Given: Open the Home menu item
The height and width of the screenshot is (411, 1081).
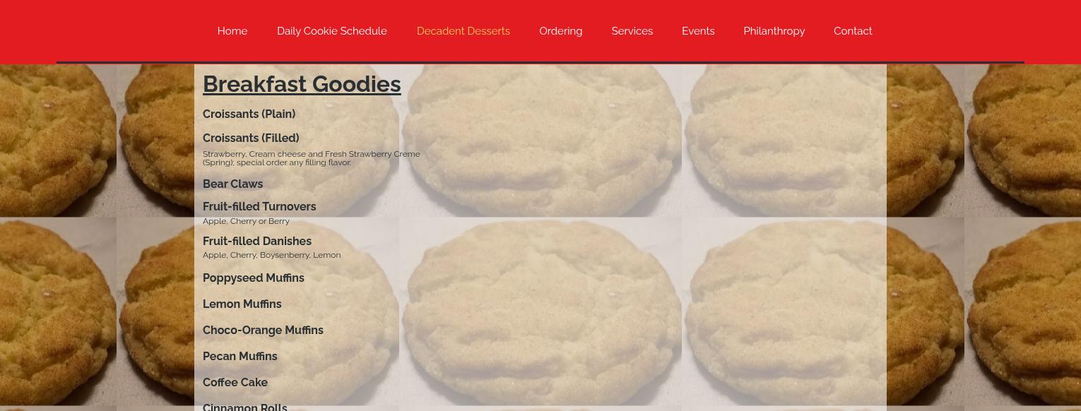Looking at the screenshot, I should [232, 31].
